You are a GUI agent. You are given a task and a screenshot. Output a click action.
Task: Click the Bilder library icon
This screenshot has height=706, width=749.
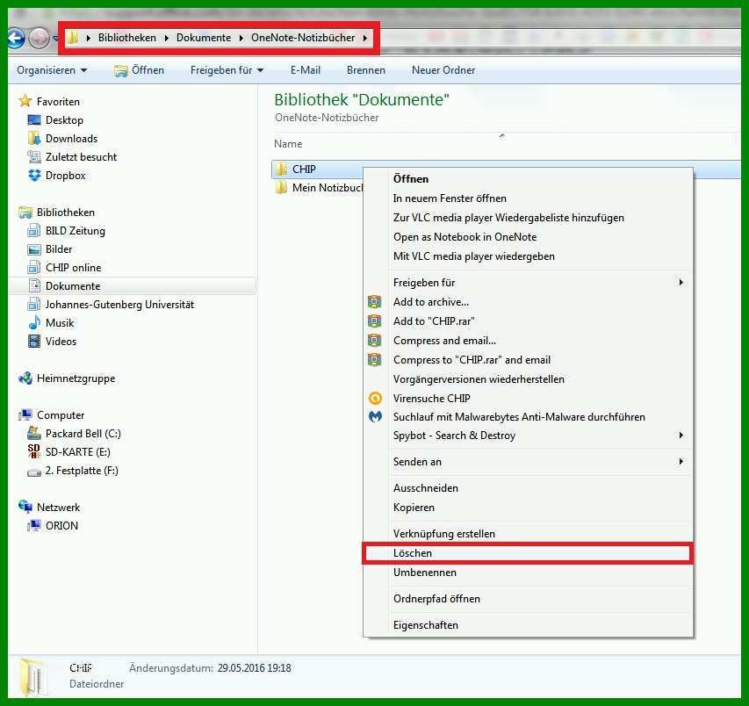(34, 249)
